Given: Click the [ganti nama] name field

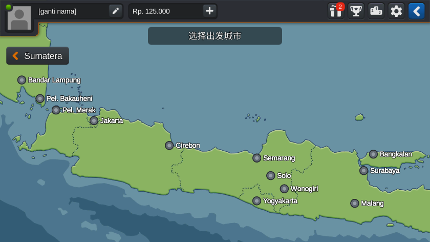Looking at the screenshot, I should coord(72,11).
